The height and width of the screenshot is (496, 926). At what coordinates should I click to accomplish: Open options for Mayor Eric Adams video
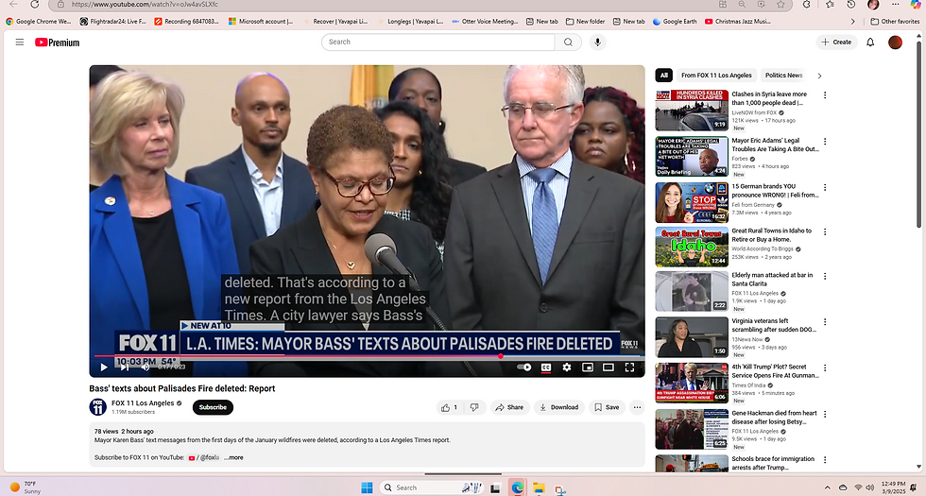pyautogui.click(x=824, y=142)
